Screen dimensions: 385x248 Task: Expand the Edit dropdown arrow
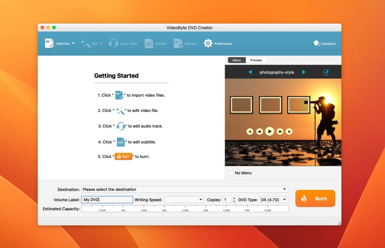[101, 43]
